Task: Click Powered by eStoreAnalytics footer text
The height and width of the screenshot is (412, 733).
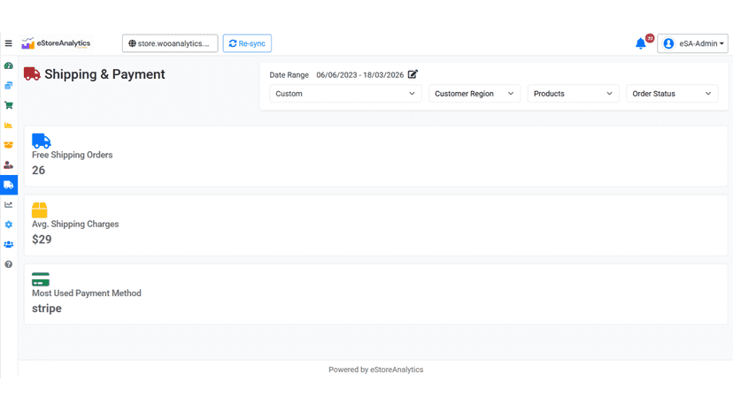Action: point(376,370)
